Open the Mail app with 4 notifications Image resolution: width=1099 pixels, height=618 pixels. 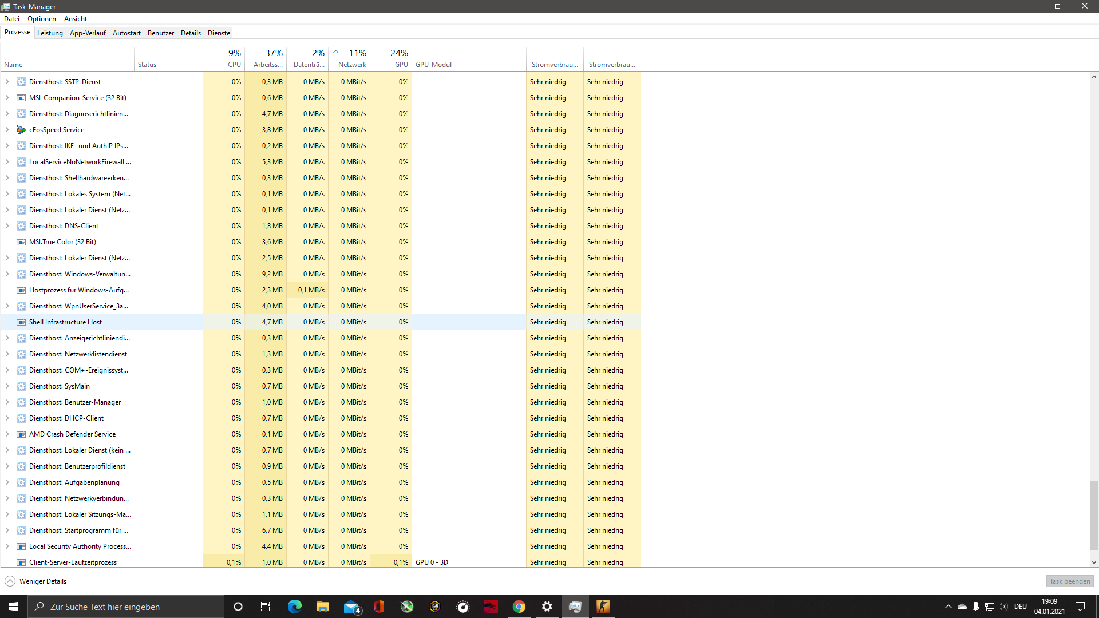click(351, 607)
